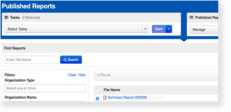Click the Search button
Screen dimensions: 231x112
[71, 60]
